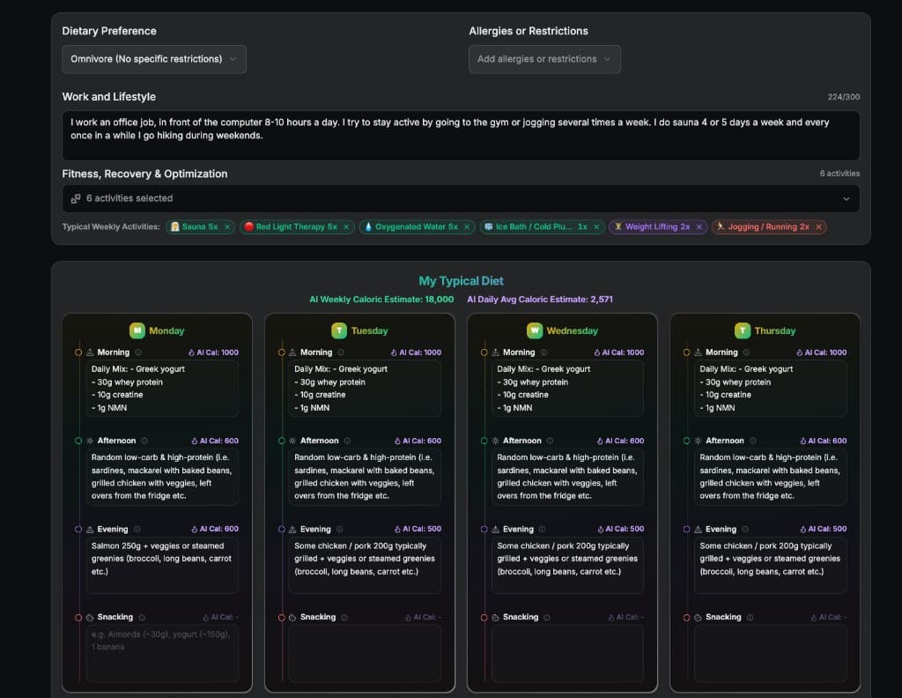Click the Tuesday Morning timeline circle marker
This screenshot has width=902, height=698.
[x=282, y=353]
